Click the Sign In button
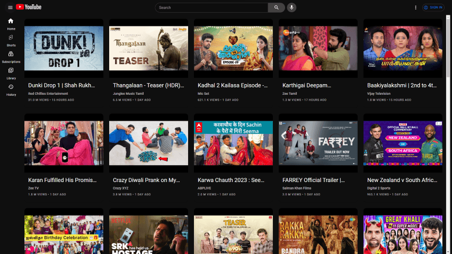 click(433, 7)
